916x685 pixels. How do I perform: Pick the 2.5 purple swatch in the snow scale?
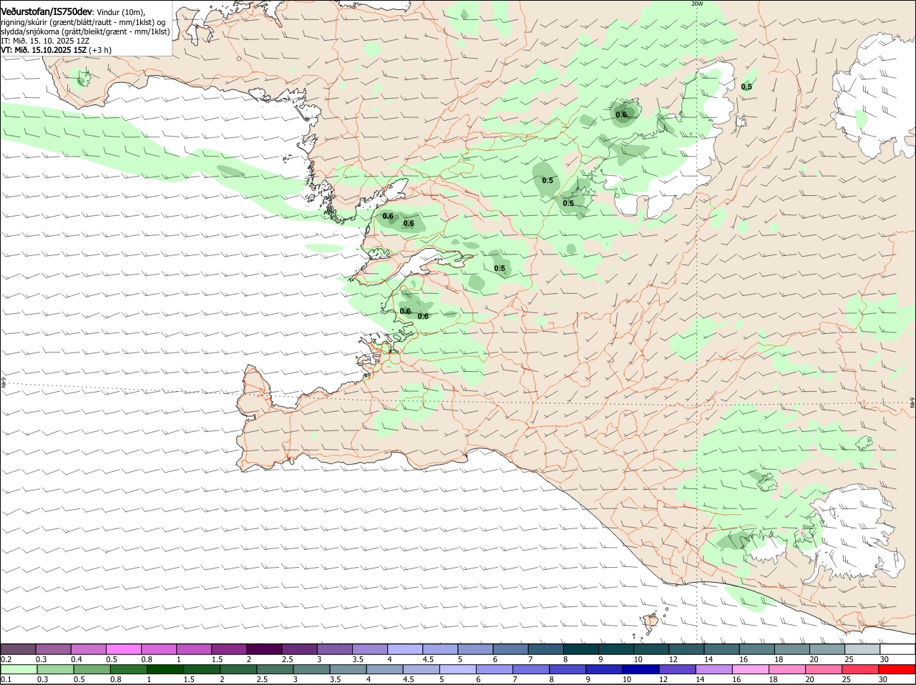pyautogui.click(x=299, y=649)
